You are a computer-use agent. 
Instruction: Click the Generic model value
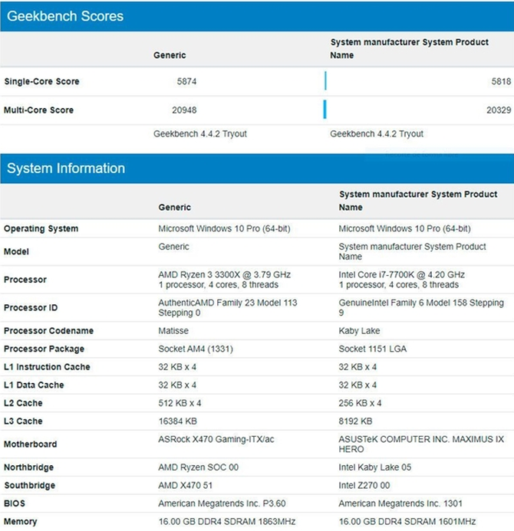click(173, 247)
